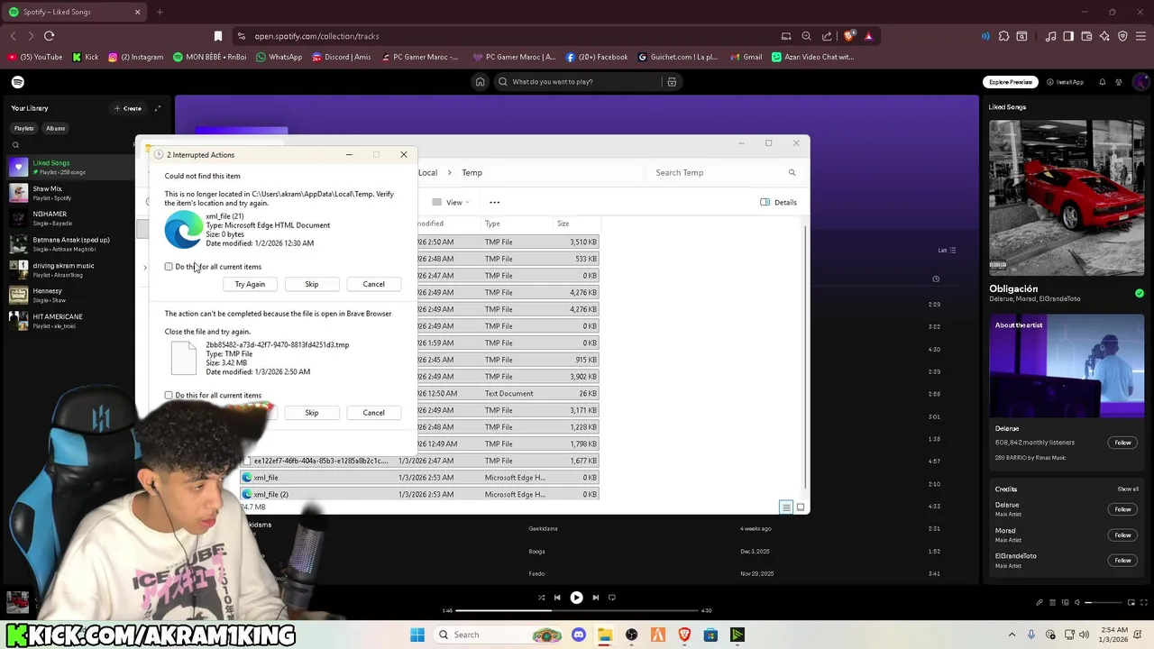Check first 'Do this for all current items'
Viewport: 1154px width, 649px height.
[169, 267]
